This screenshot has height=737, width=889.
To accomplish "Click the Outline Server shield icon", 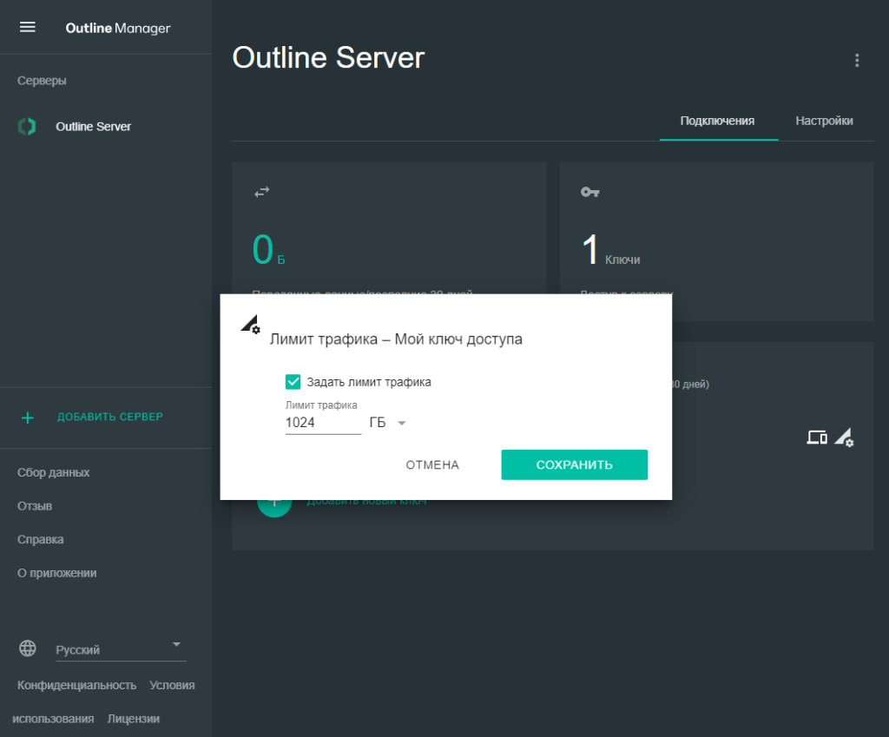I will click(x=27, y=127).
